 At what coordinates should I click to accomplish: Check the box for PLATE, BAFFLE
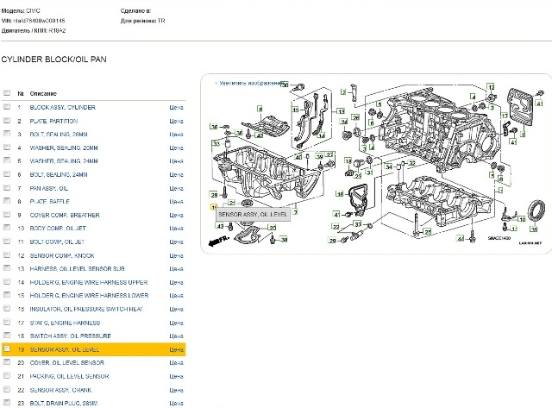coord(7,201)
